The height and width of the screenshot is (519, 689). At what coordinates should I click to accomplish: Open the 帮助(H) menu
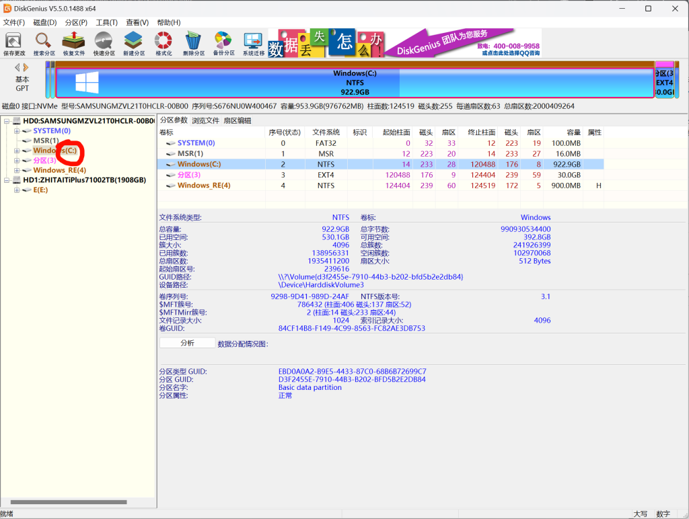(x=169, y=22)
